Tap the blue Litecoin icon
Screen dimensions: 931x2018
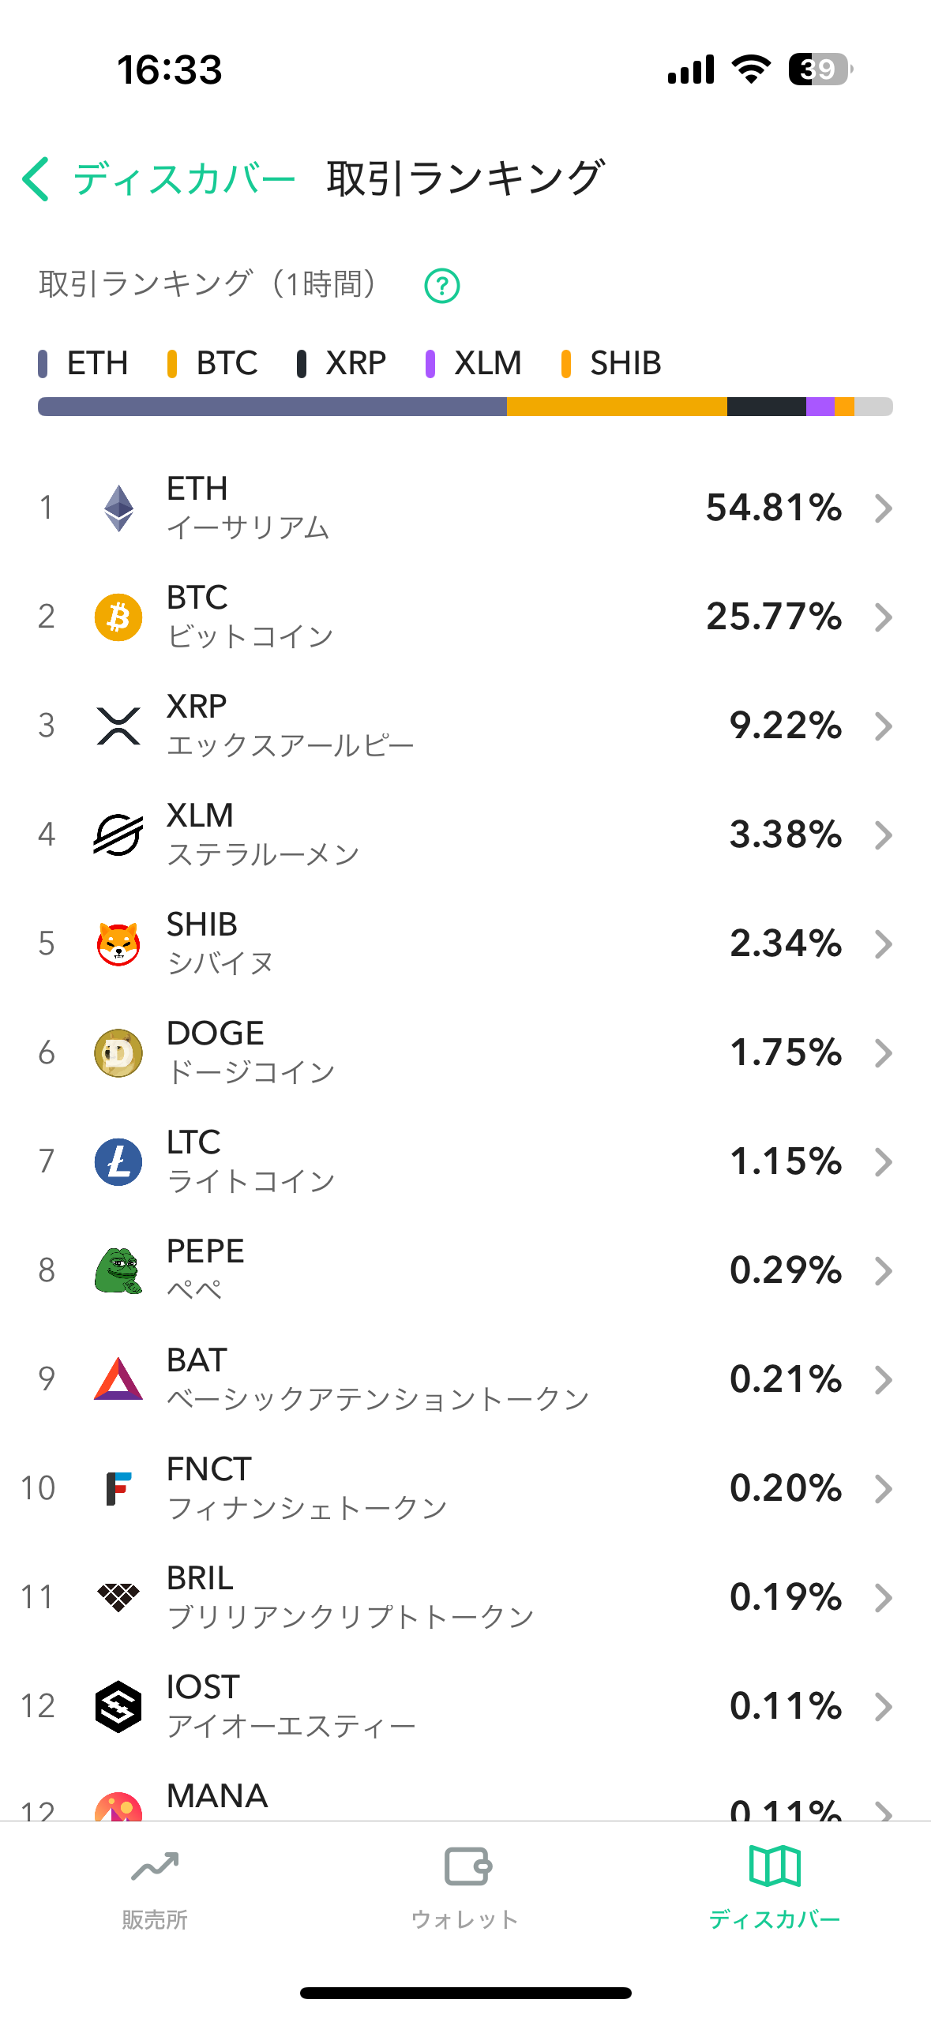(x=118, y=1161)
